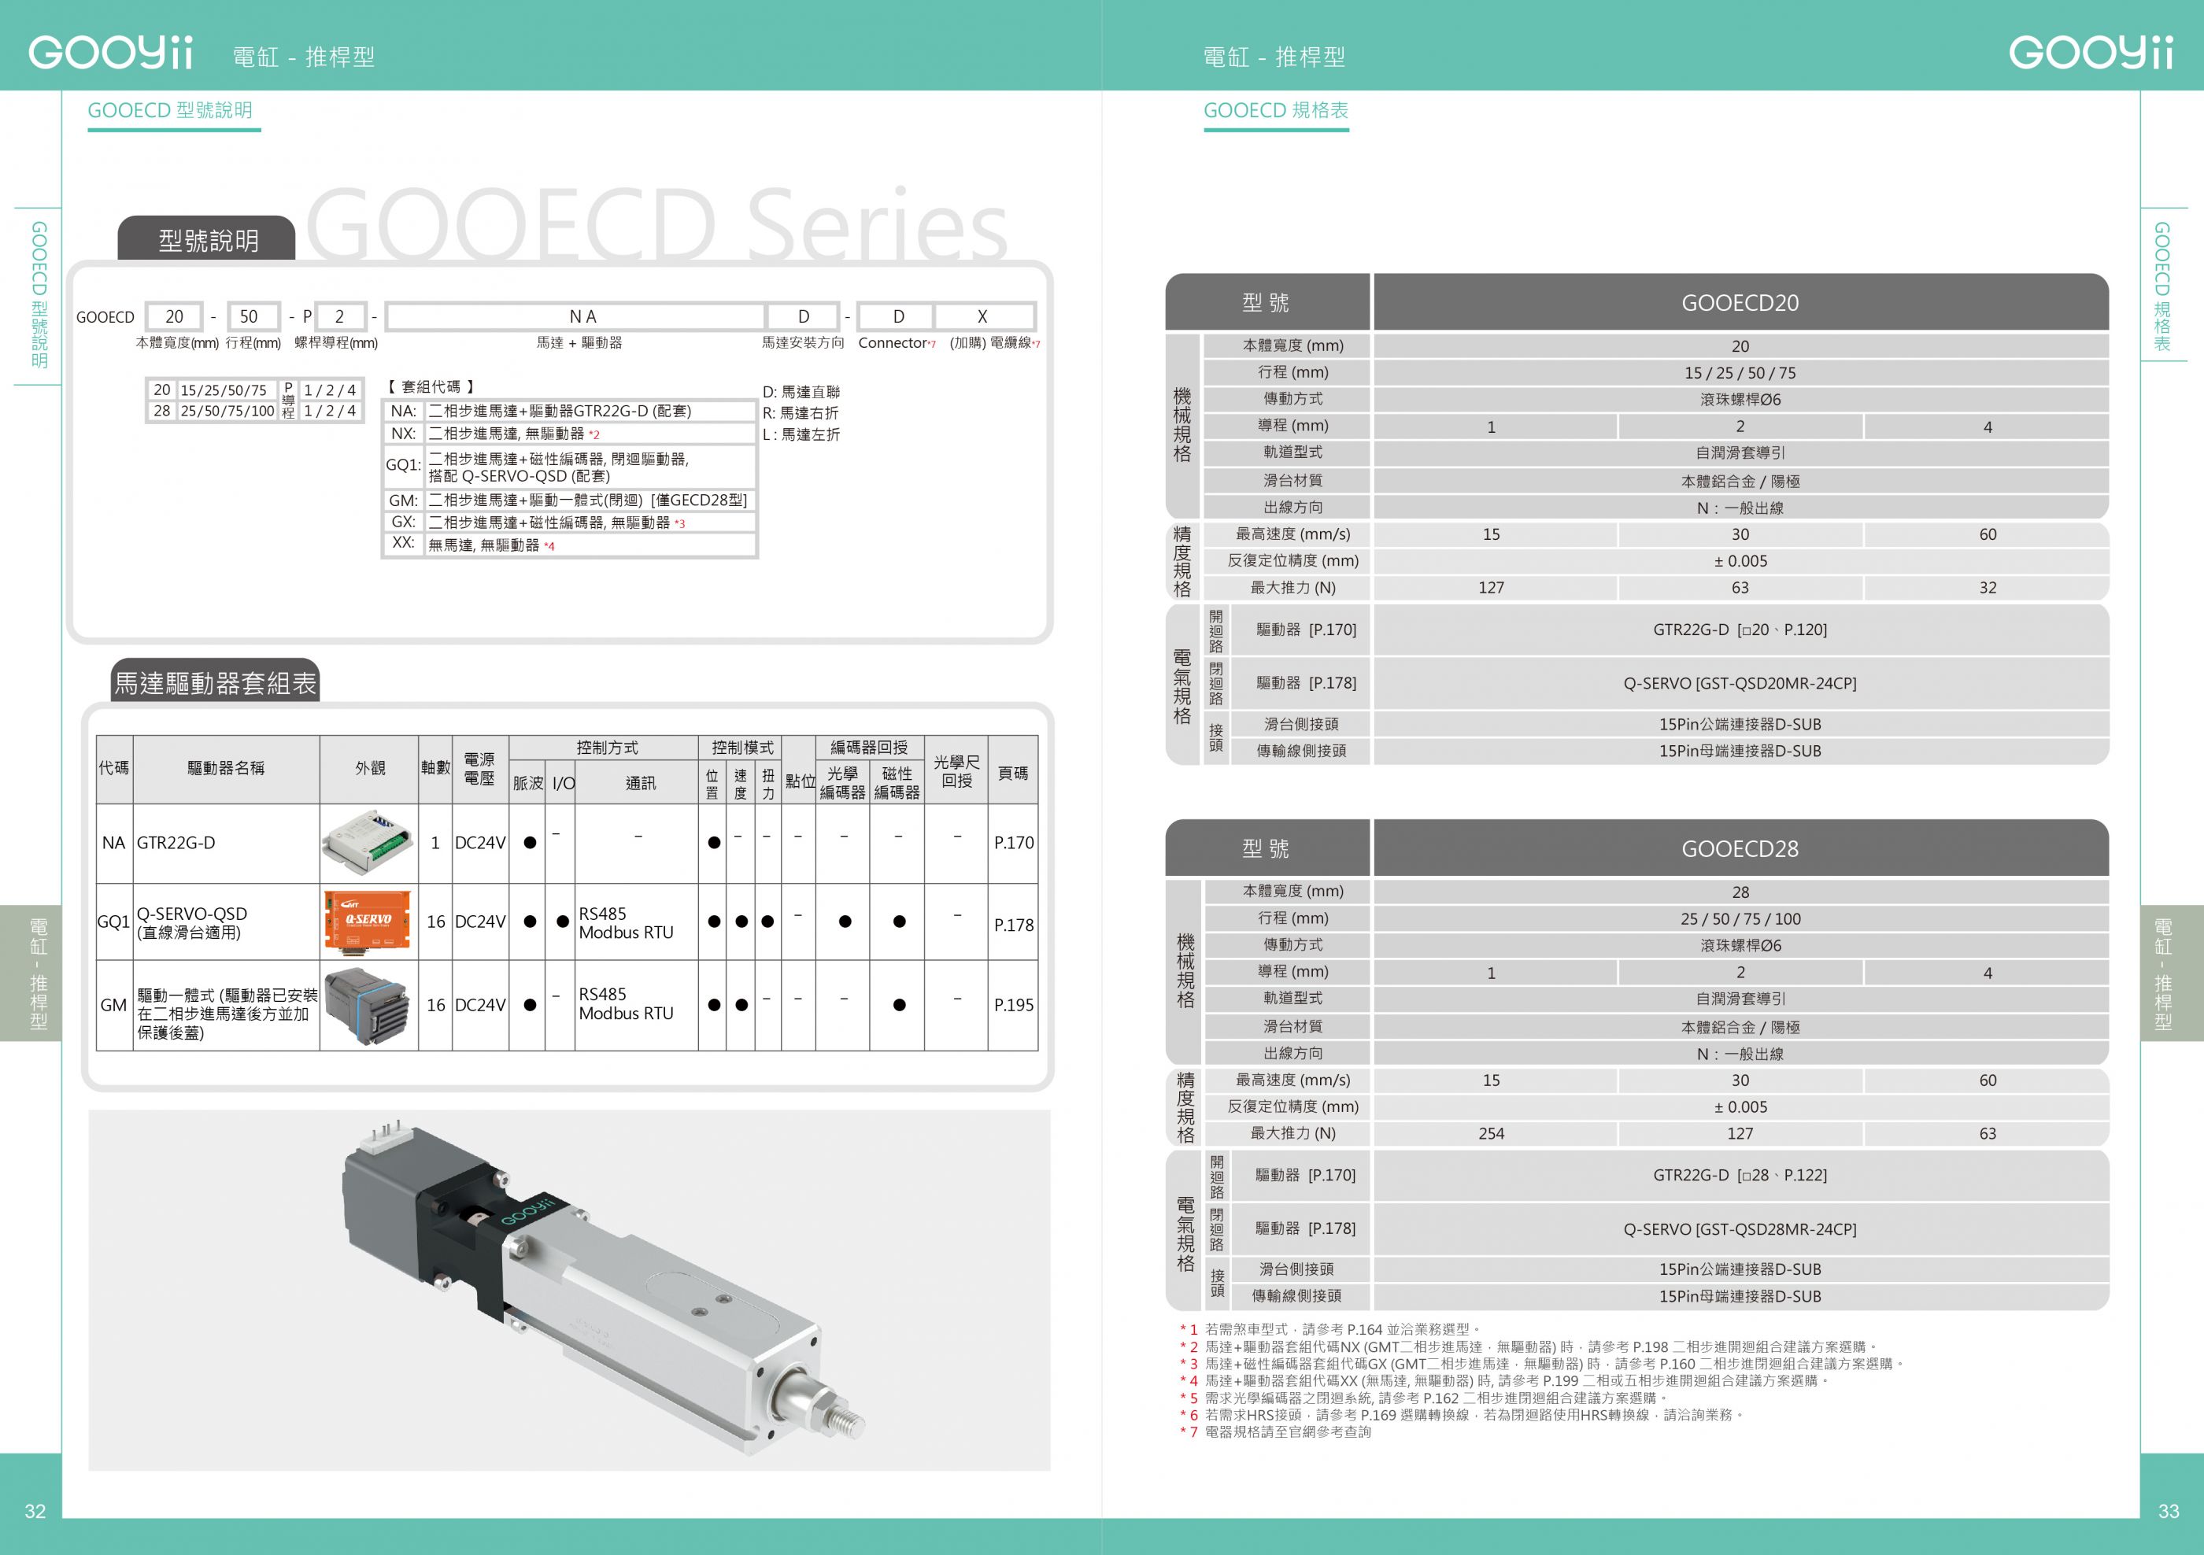Click RS485 Modbus RTU in the GQ1 row
Screen dimensions: 2204x1555
tap(626, 922)
